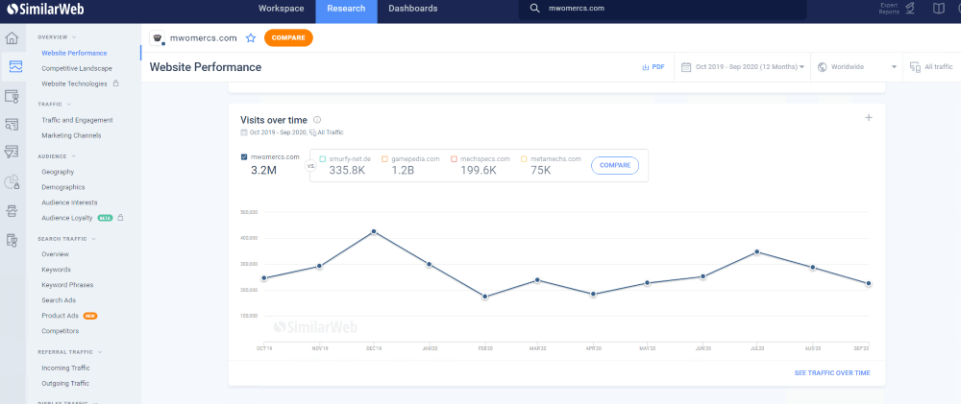Uncheck the mwomercs.com series checkbox
This screenshot has width=961, height=404.
click(x=243, y=157)
